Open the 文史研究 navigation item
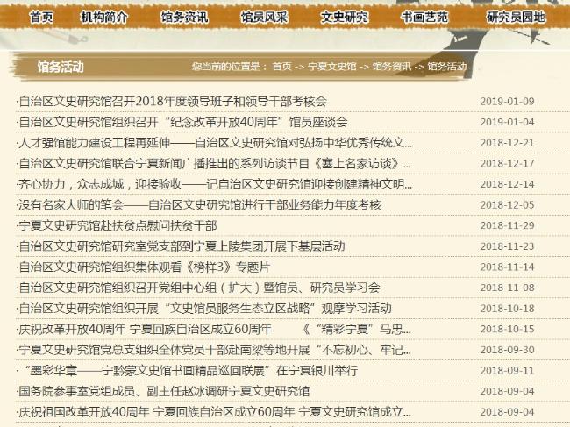The width and height of the screenshot is (570, 427). click(345, 17)
